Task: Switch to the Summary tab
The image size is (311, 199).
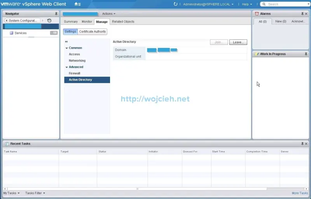Action: [71, 22]
